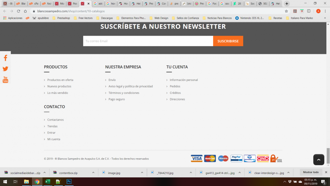Open the Twitter social sidebar icon
This screenshot has height=186, width=330.
[6, 69]
